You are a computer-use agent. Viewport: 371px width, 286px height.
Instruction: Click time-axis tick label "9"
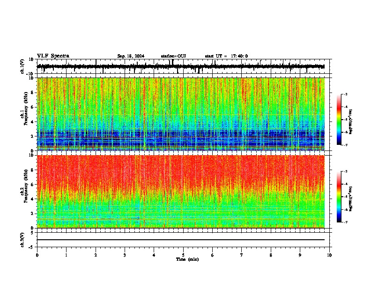(300, 255)
